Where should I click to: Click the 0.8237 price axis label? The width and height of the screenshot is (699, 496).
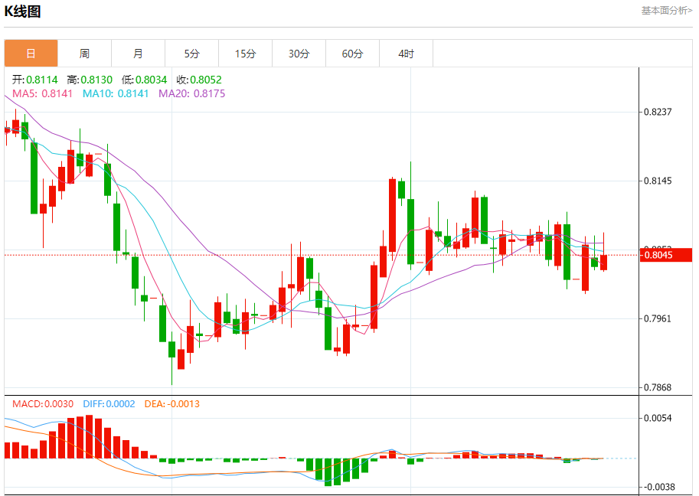(x=658, y=112)
